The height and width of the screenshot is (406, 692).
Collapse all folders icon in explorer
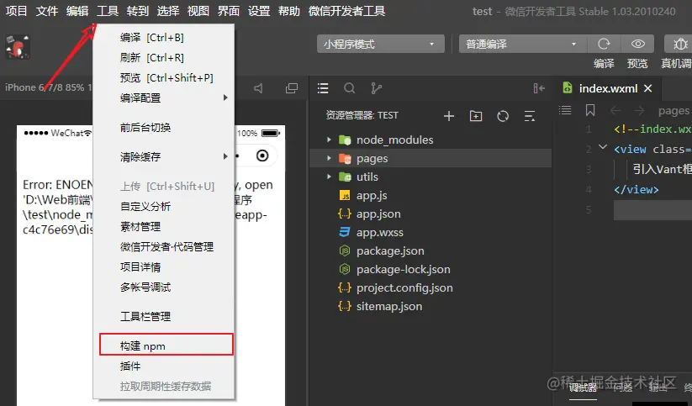point(530,116)
